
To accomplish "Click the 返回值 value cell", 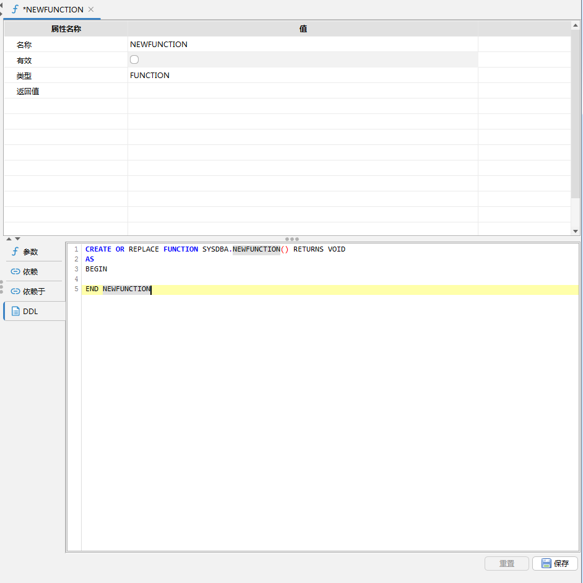I will [302, 91].
